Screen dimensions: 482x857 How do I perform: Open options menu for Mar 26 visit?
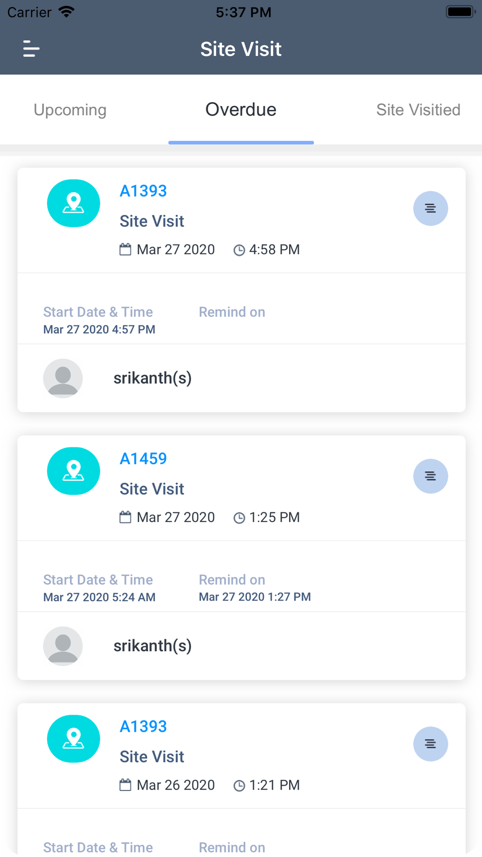(x=430, y=744)
